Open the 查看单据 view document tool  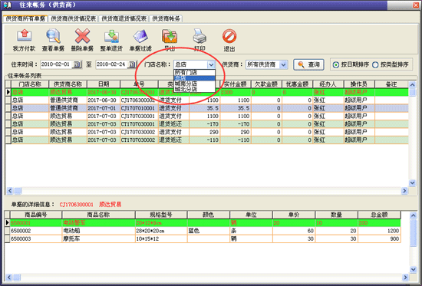point(53,35)
